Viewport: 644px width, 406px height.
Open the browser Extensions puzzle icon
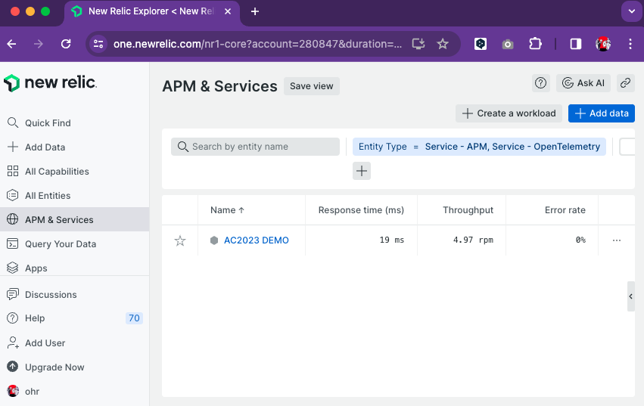pos(535,44)
